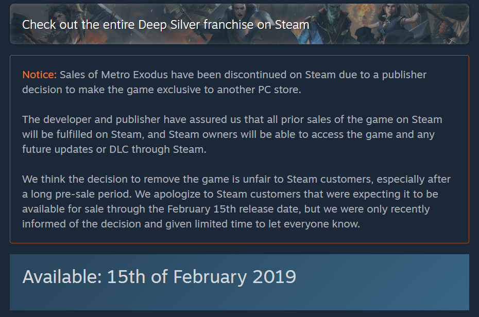479x317 pixels.
Task: Click the dark-haired man in banner center
Action: point(241,17)
